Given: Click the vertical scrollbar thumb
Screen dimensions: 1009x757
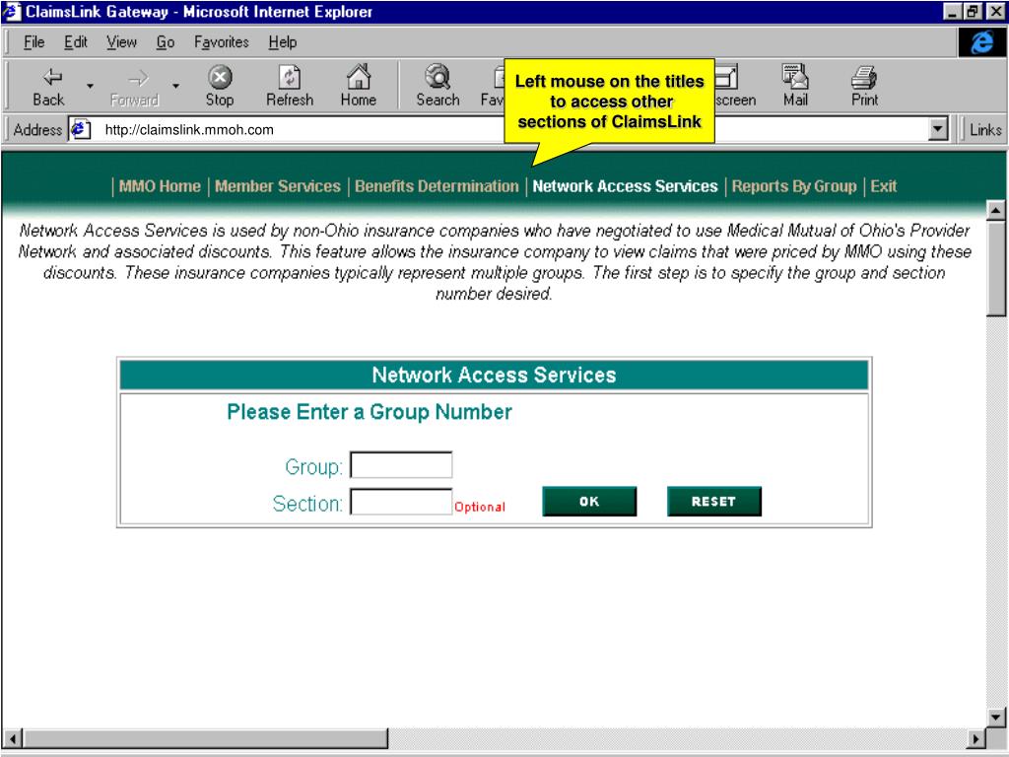Looking at the screenshot, I should 995,268.
